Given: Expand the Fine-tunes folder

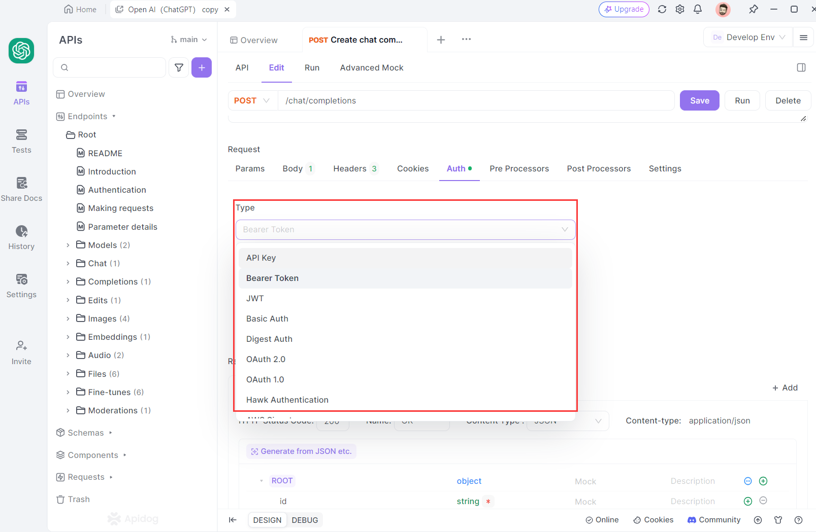Looking at the screenshot, I should [68, 392].
